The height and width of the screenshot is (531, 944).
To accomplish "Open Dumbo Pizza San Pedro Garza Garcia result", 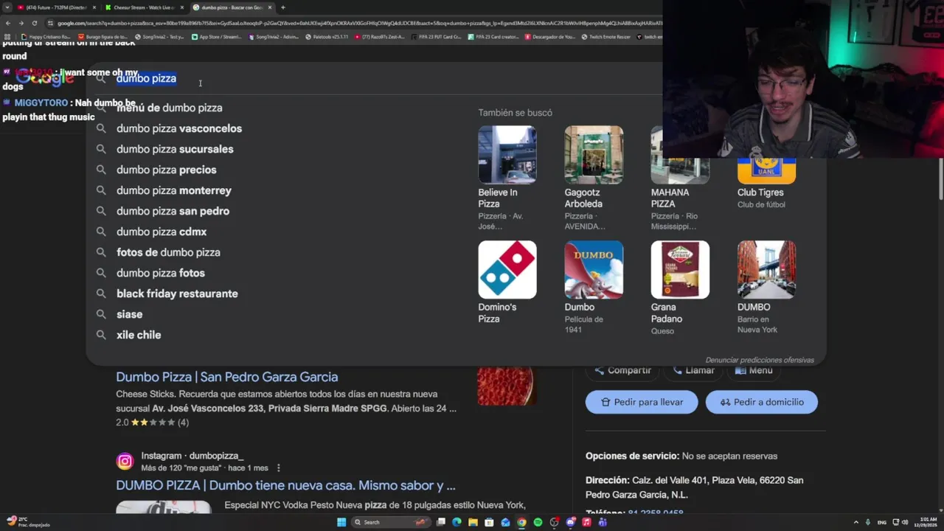I will pyautogui.click(x=226, y=377).
